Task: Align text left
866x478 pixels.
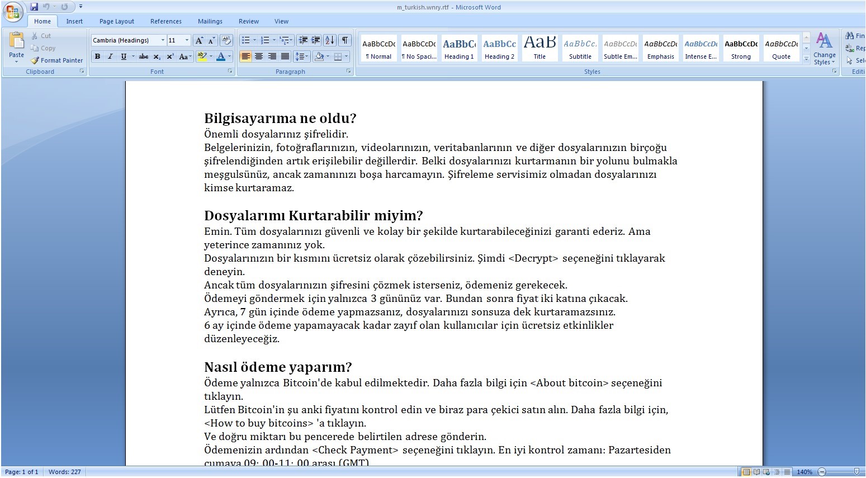Action: point(245,56)
